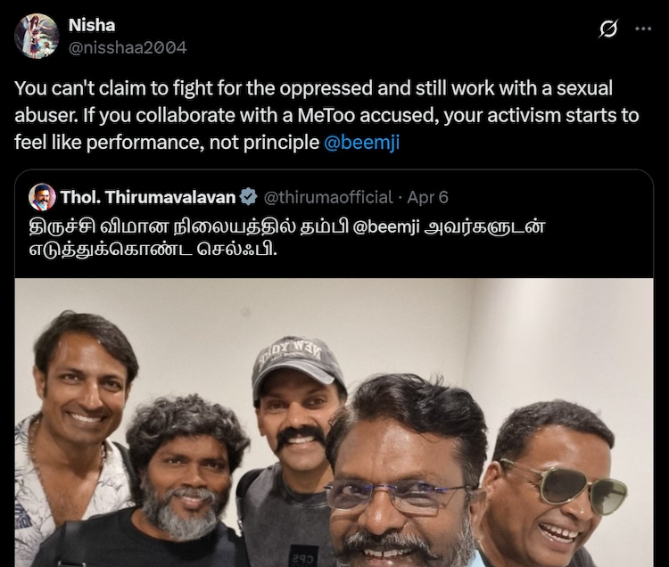Viewport: 669px width, 567px height.
Task: Click the @beemji mention in Nisha's post
Action: click(x=362, y=142)
